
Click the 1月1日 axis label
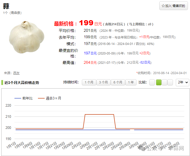click(x=11, y=145)
